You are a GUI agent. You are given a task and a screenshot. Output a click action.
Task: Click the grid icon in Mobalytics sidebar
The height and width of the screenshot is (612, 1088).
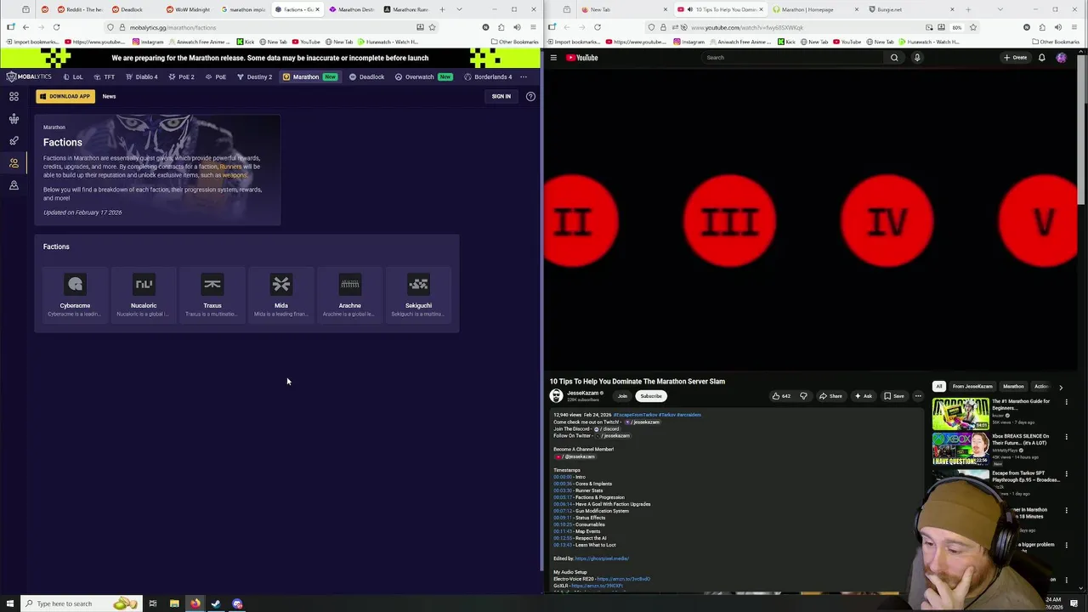click(x=14, y=96)
